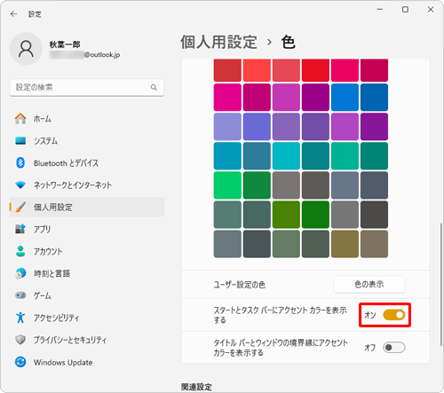Select teal swatch ending fourth row
The height and width of the screenshot is (393, 444).
tap(374, 156)
